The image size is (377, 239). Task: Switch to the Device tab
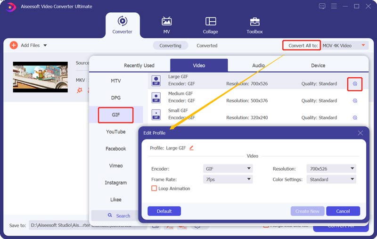coord(318,66)
